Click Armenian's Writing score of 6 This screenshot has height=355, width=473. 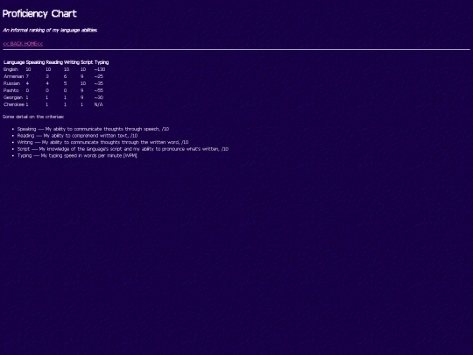65,76
